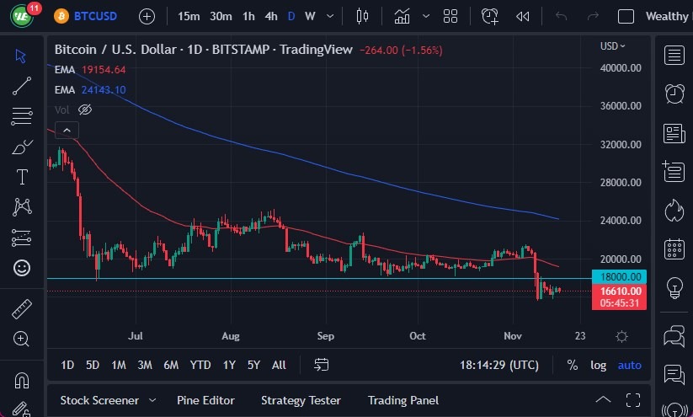The width and height of the screenshot is (693, 417).
Task: Select the ruler measure tool
Action: tap(22, 309)
